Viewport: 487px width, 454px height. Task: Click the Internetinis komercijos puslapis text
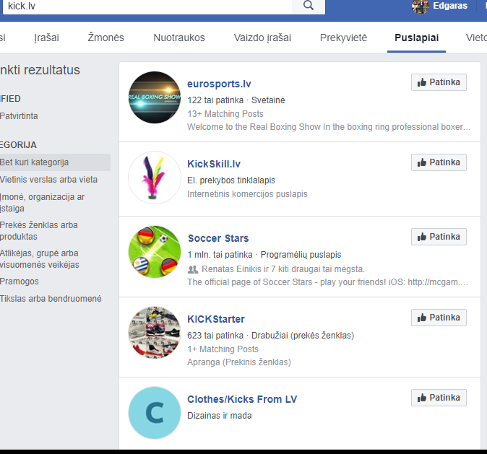coord(247,194)
